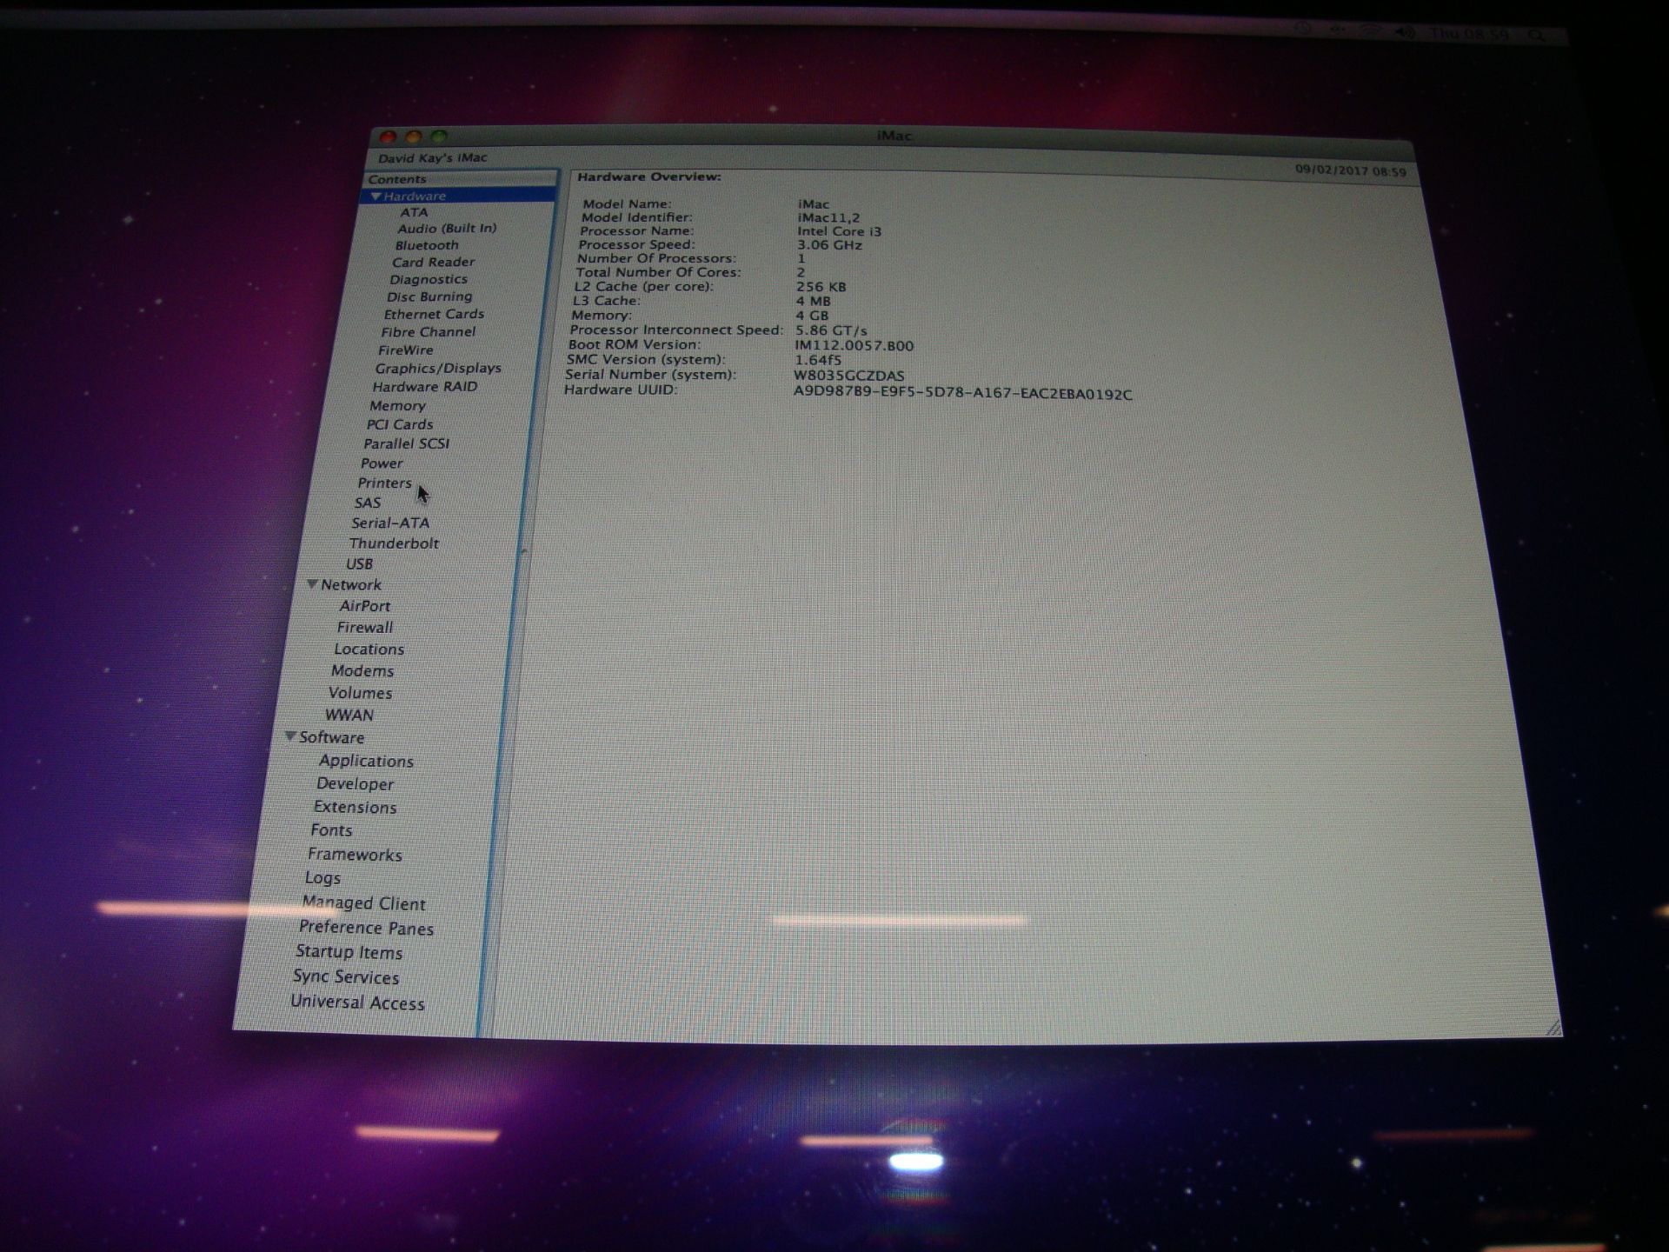This screenshot has height=1252, width=1669.
Task: Open AirPort network information
Action: tap(364, 606)
